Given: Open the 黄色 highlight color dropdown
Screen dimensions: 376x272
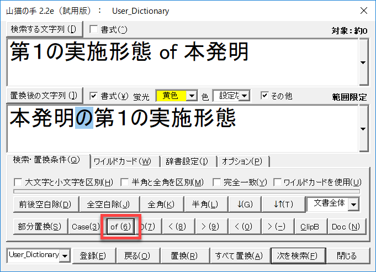Looking at the screenshot, I should 192,96.
